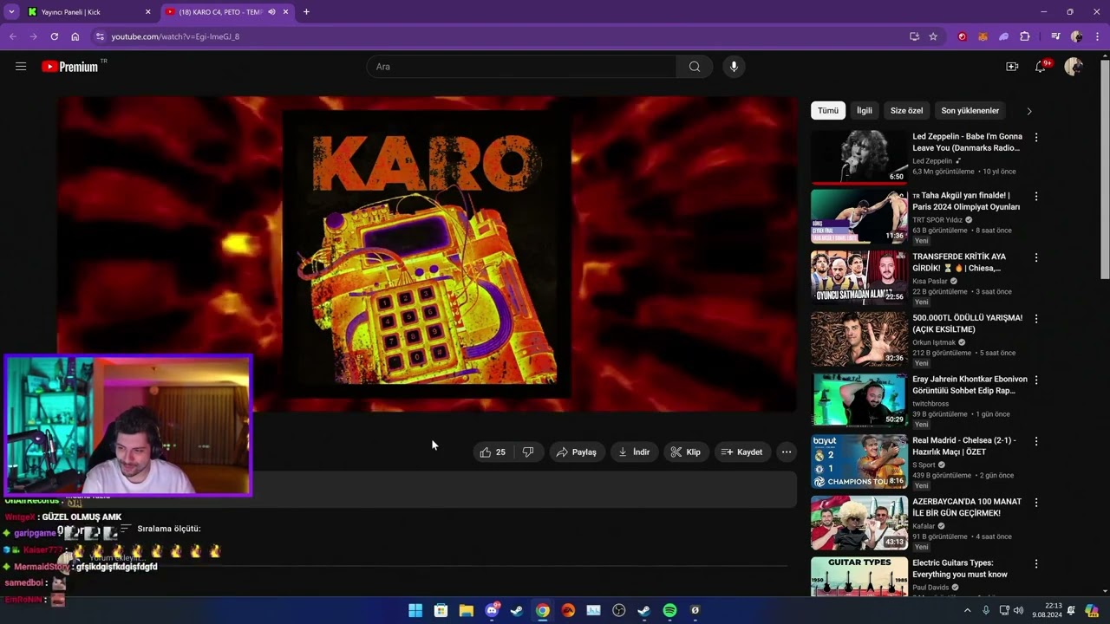This screenshot has width=1110, height=624.
Task: Select the Tümü filter chip
Action: click(x=828, y=110)
